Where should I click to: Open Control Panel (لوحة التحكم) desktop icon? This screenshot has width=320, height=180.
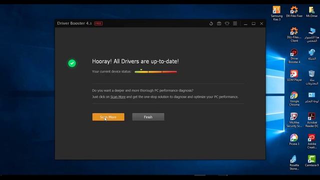click(311, 97)
